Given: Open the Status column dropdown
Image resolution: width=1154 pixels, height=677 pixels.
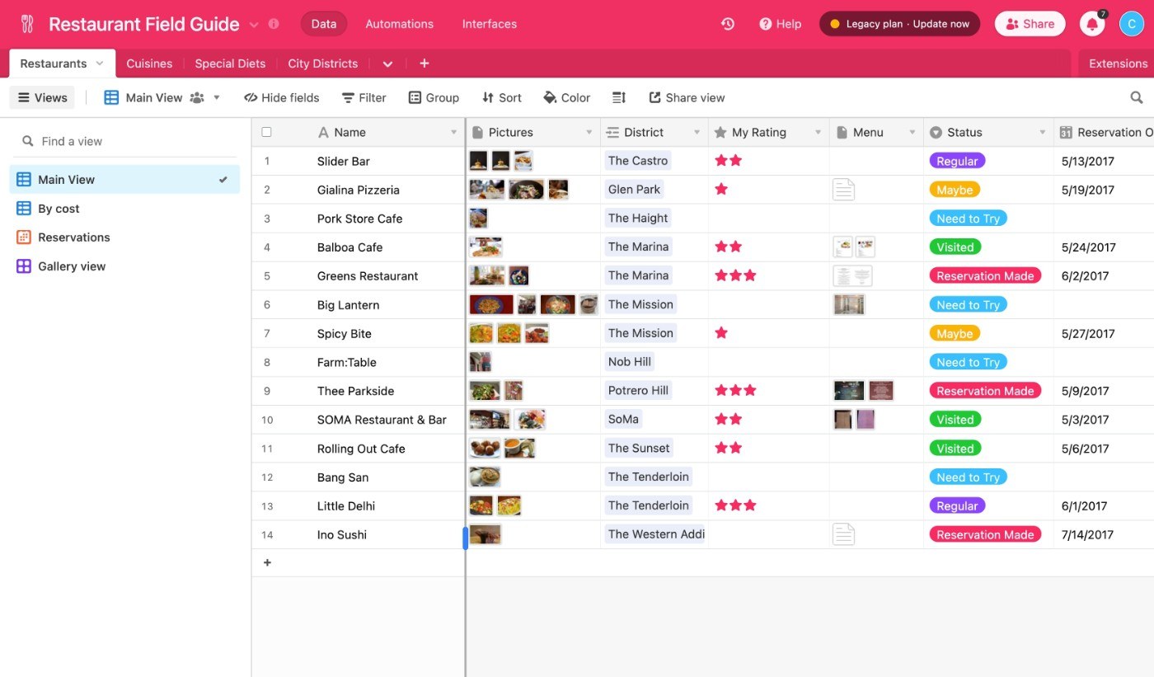Looking at the screenshot, I should click(x=1042, y=132).
